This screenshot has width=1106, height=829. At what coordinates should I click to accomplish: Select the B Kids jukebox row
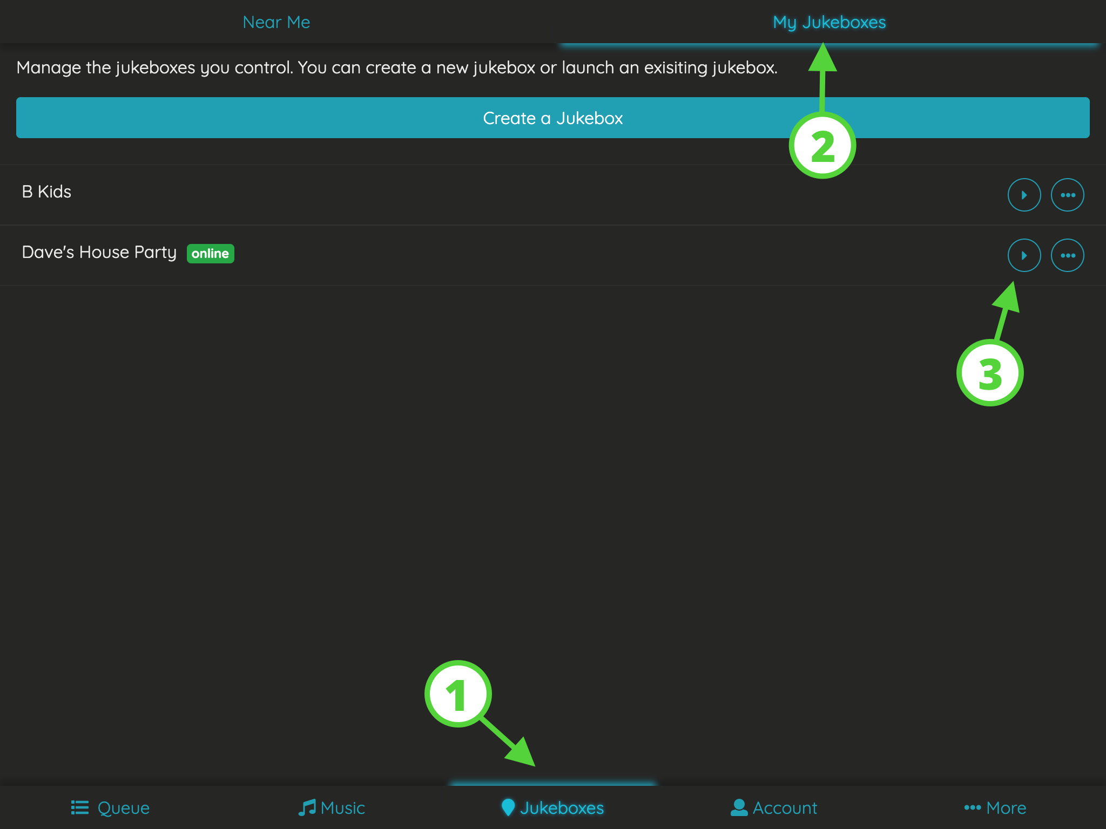point(553,195)
